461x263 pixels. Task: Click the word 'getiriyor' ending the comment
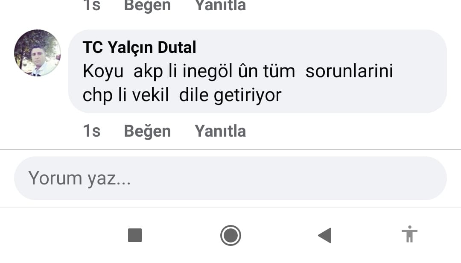(x=248, y=96)
